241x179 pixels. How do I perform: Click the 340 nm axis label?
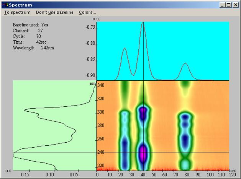click(101, 85)
